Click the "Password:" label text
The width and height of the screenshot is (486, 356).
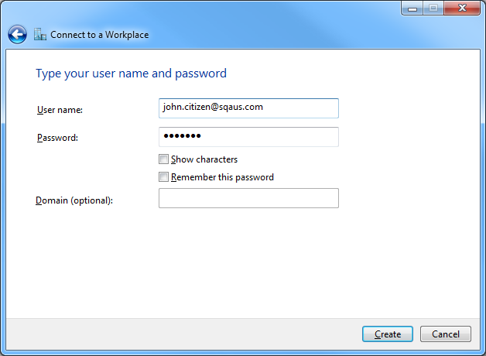pos(58,138)
